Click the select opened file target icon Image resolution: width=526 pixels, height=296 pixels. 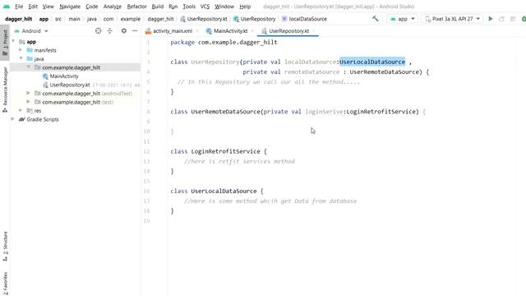pyautogui.click(x=98, y=31)
